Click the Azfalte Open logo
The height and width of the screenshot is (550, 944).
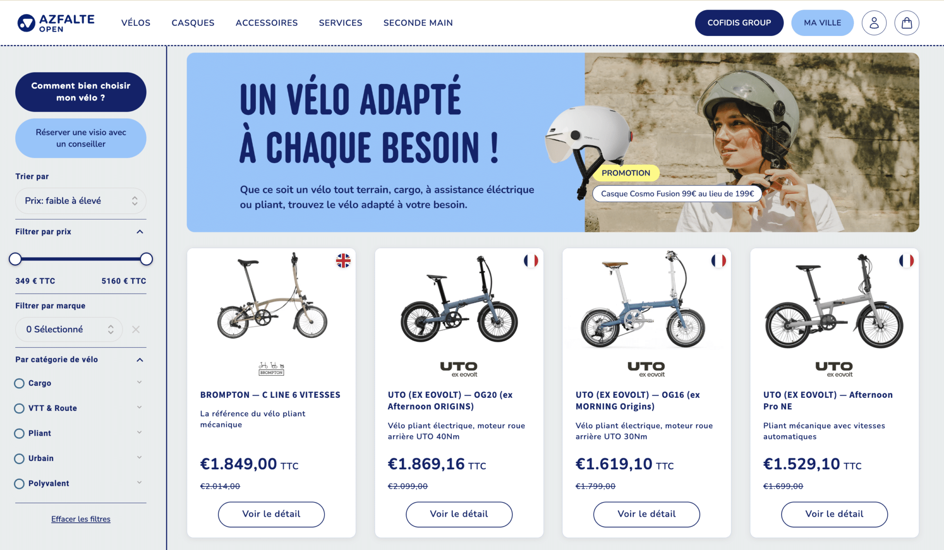(x=56, y=23)
